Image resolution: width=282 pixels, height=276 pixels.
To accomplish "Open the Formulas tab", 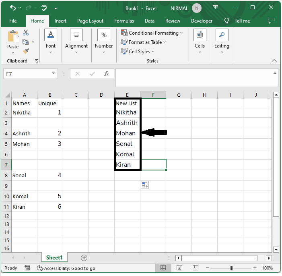I will (x=124, y=21).
